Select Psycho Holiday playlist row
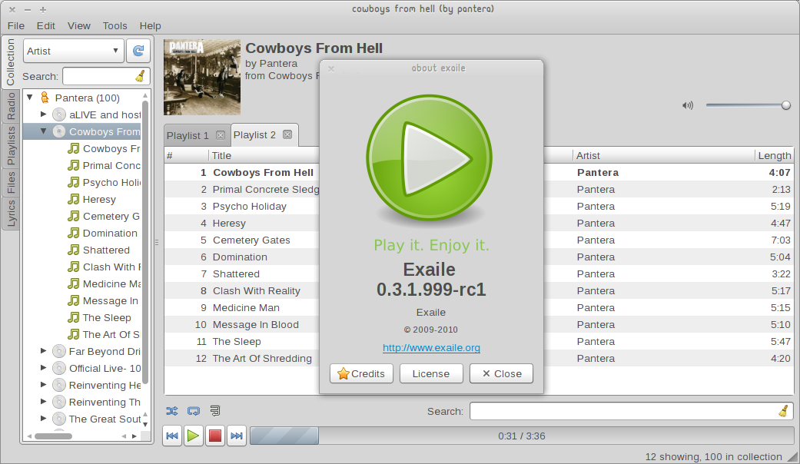The image size is (800, 464). click(x=479, y=207)
